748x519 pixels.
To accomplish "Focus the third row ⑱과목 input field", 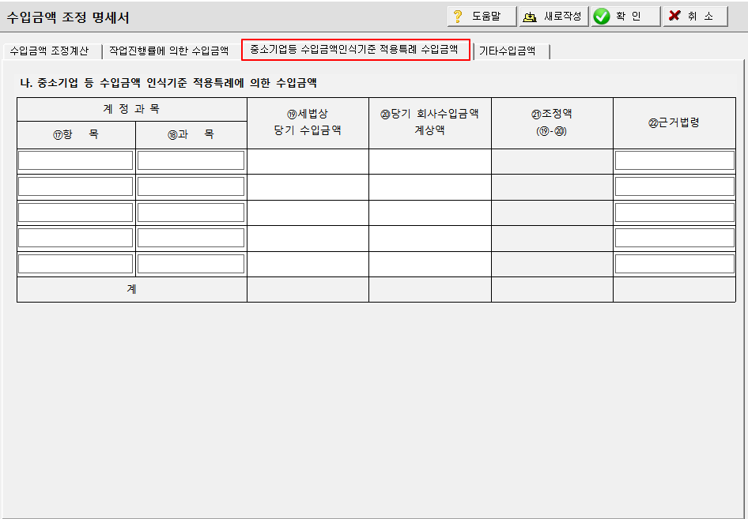I will pyautogui.click(x=191, y=212).
